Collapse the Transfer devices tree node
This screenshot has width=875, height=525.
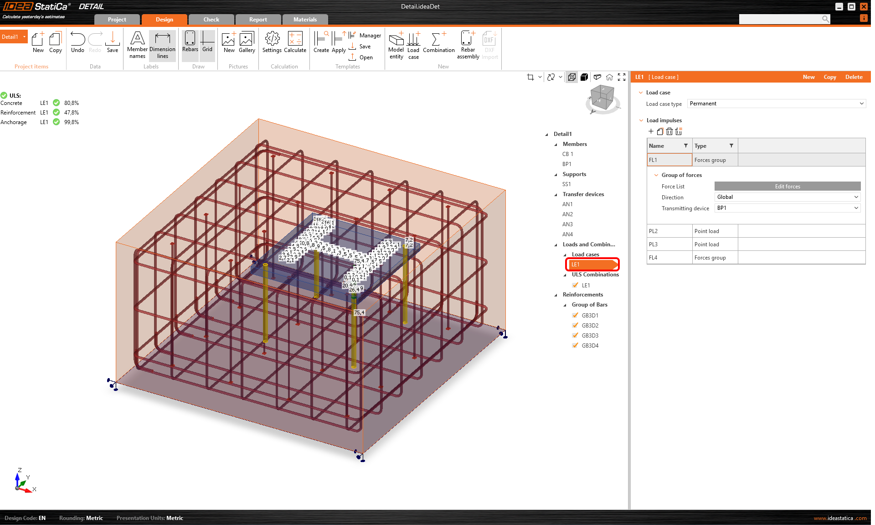click(556, 194)
